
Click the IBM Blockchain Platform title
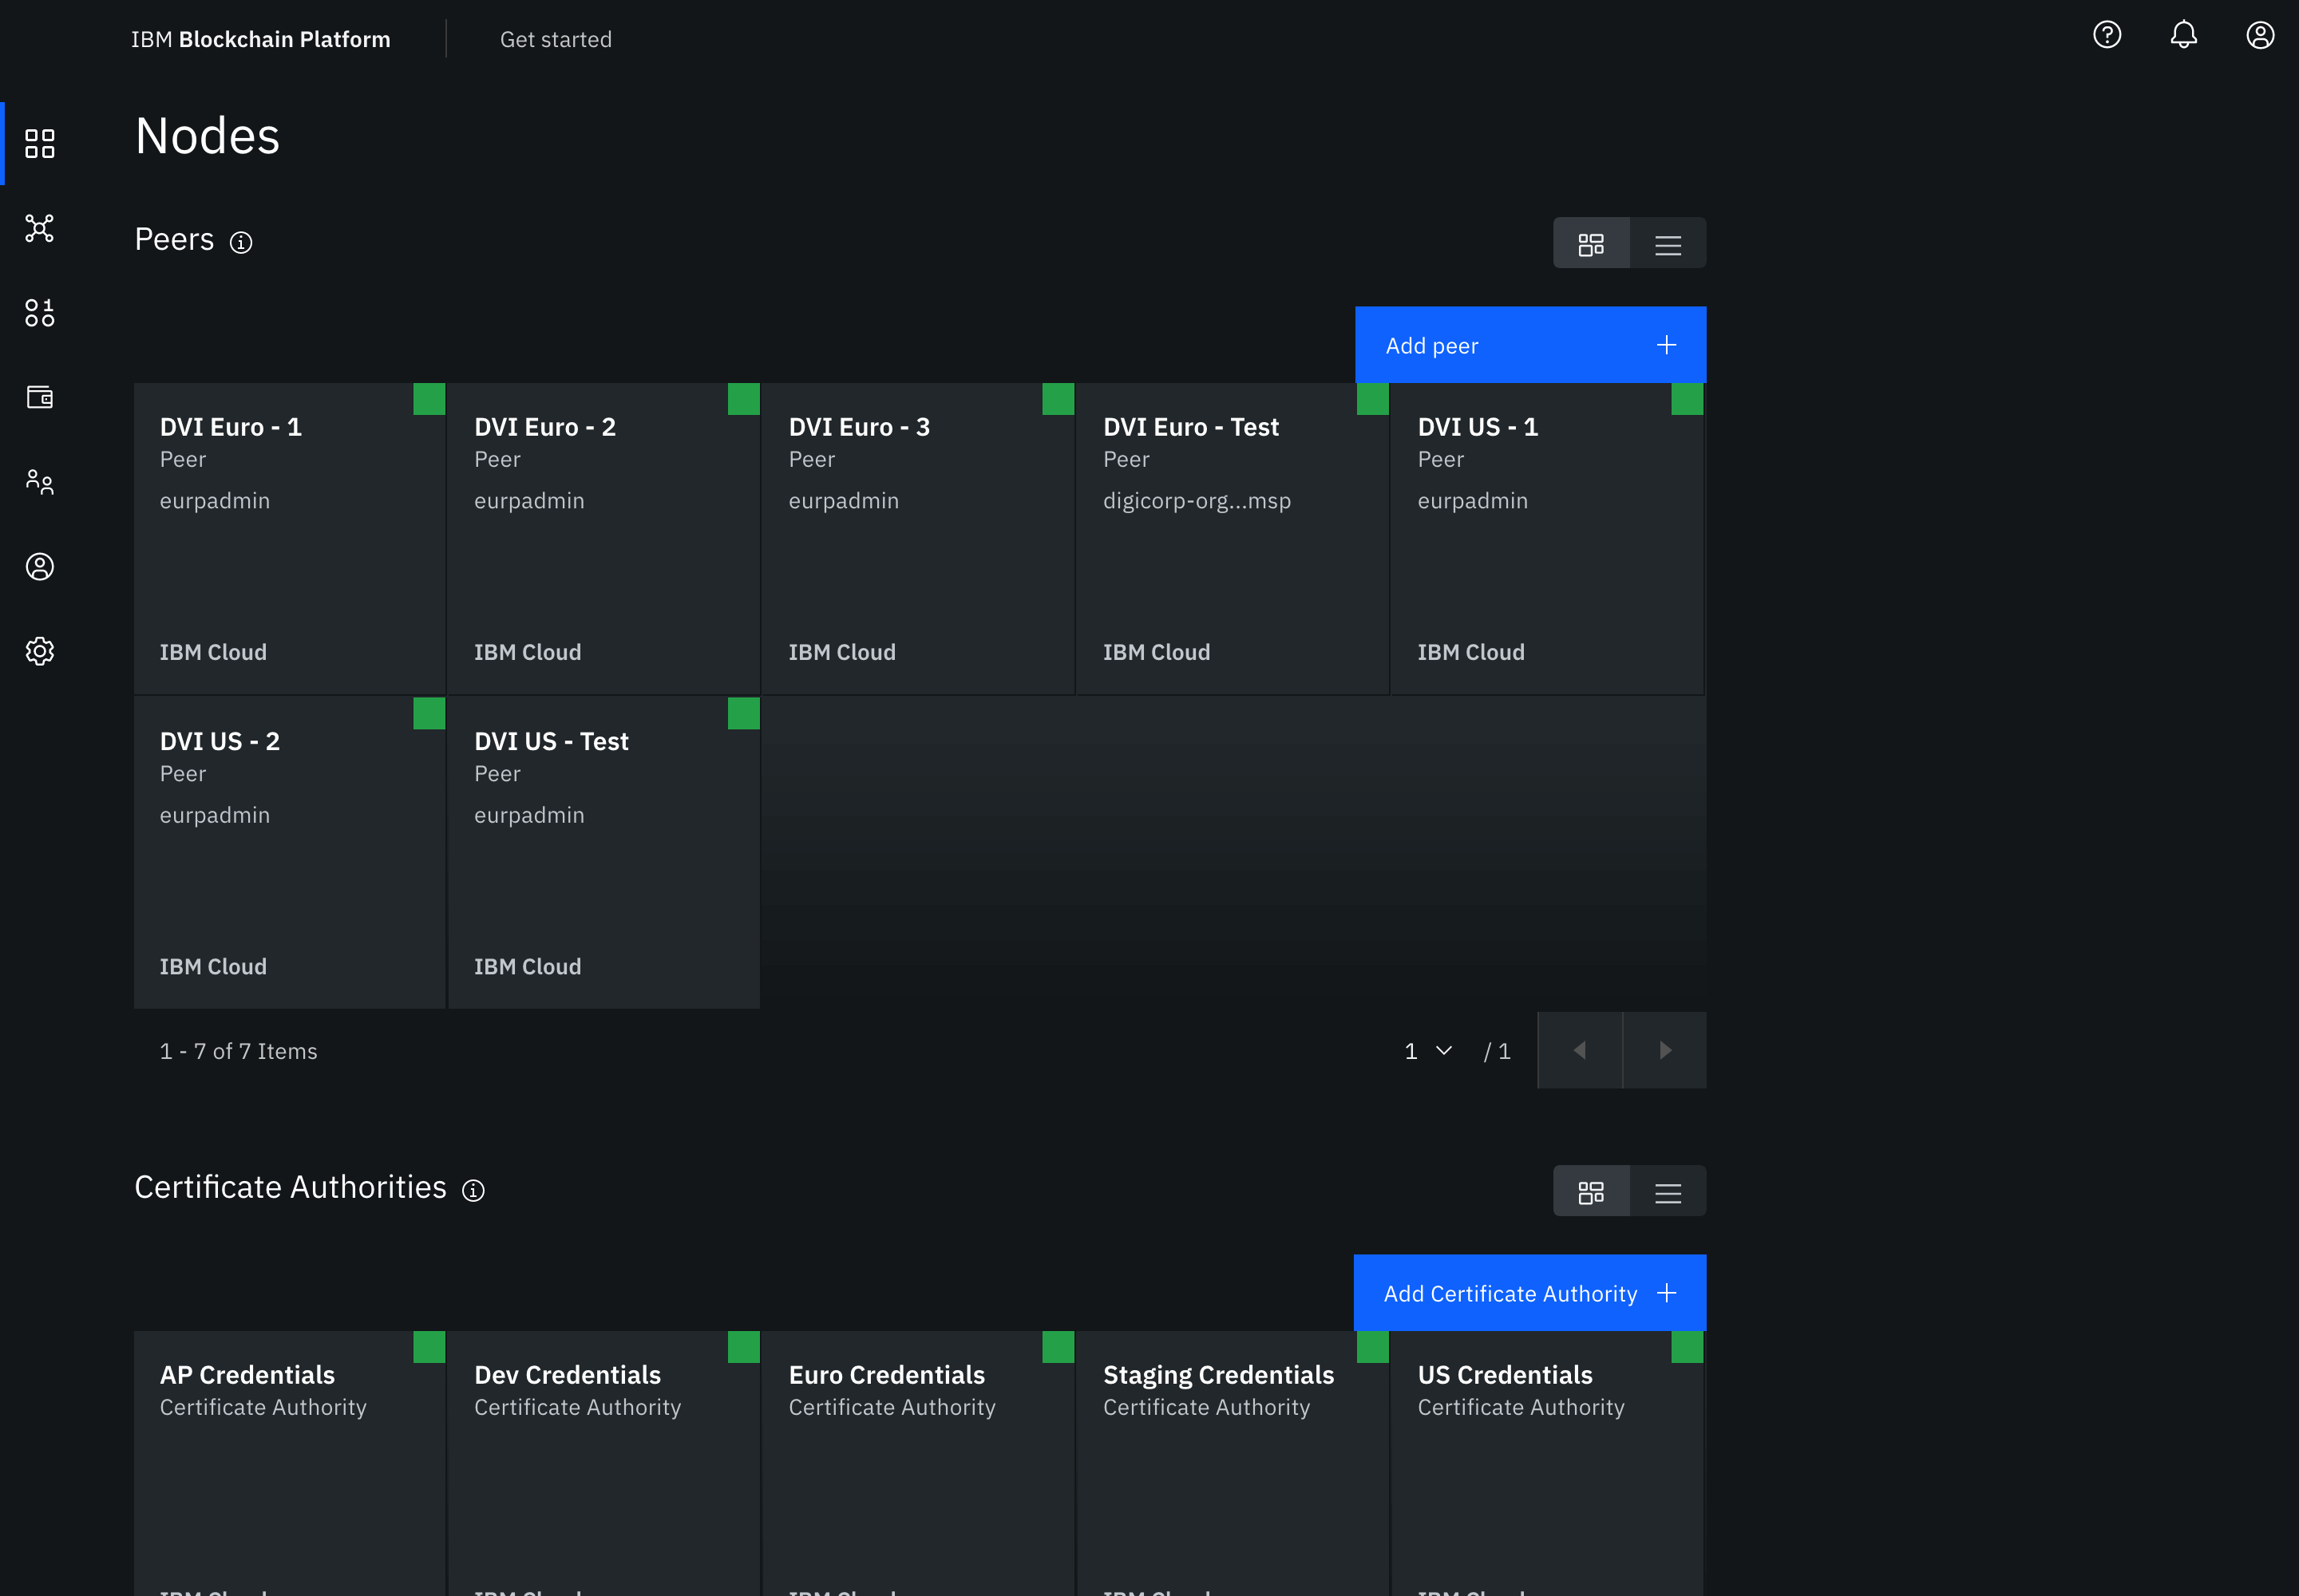261,39
